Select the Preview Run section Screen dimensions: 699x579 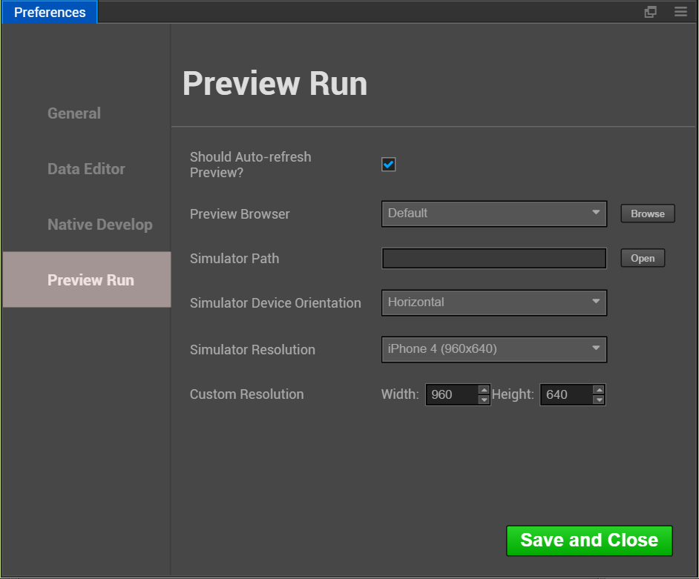91,280
